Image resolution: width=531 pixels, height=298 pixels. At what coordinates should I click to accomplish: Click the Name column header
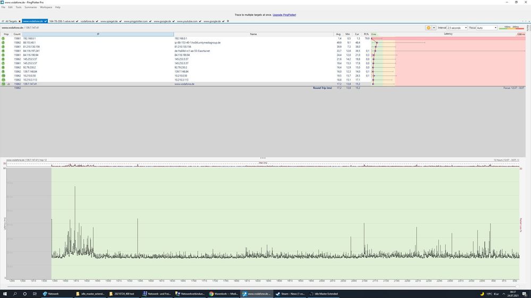coord(254,34)
